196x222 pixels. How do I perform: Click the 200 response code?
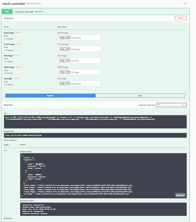[5, 150]
